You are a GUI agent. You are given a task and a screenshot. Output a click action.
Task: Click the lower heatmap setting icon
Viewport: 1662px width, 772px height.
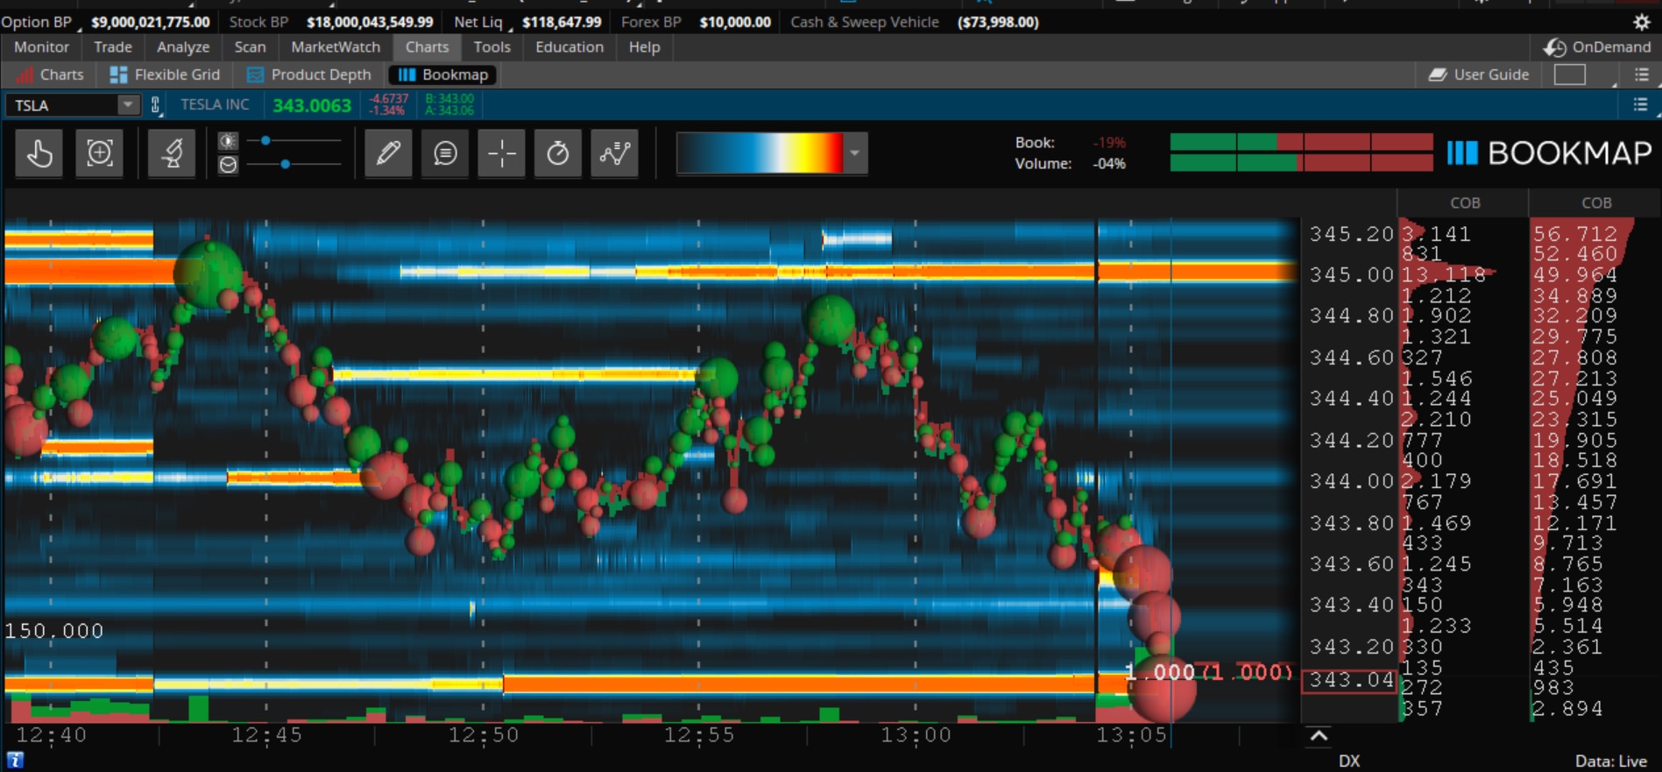point(228,165)
